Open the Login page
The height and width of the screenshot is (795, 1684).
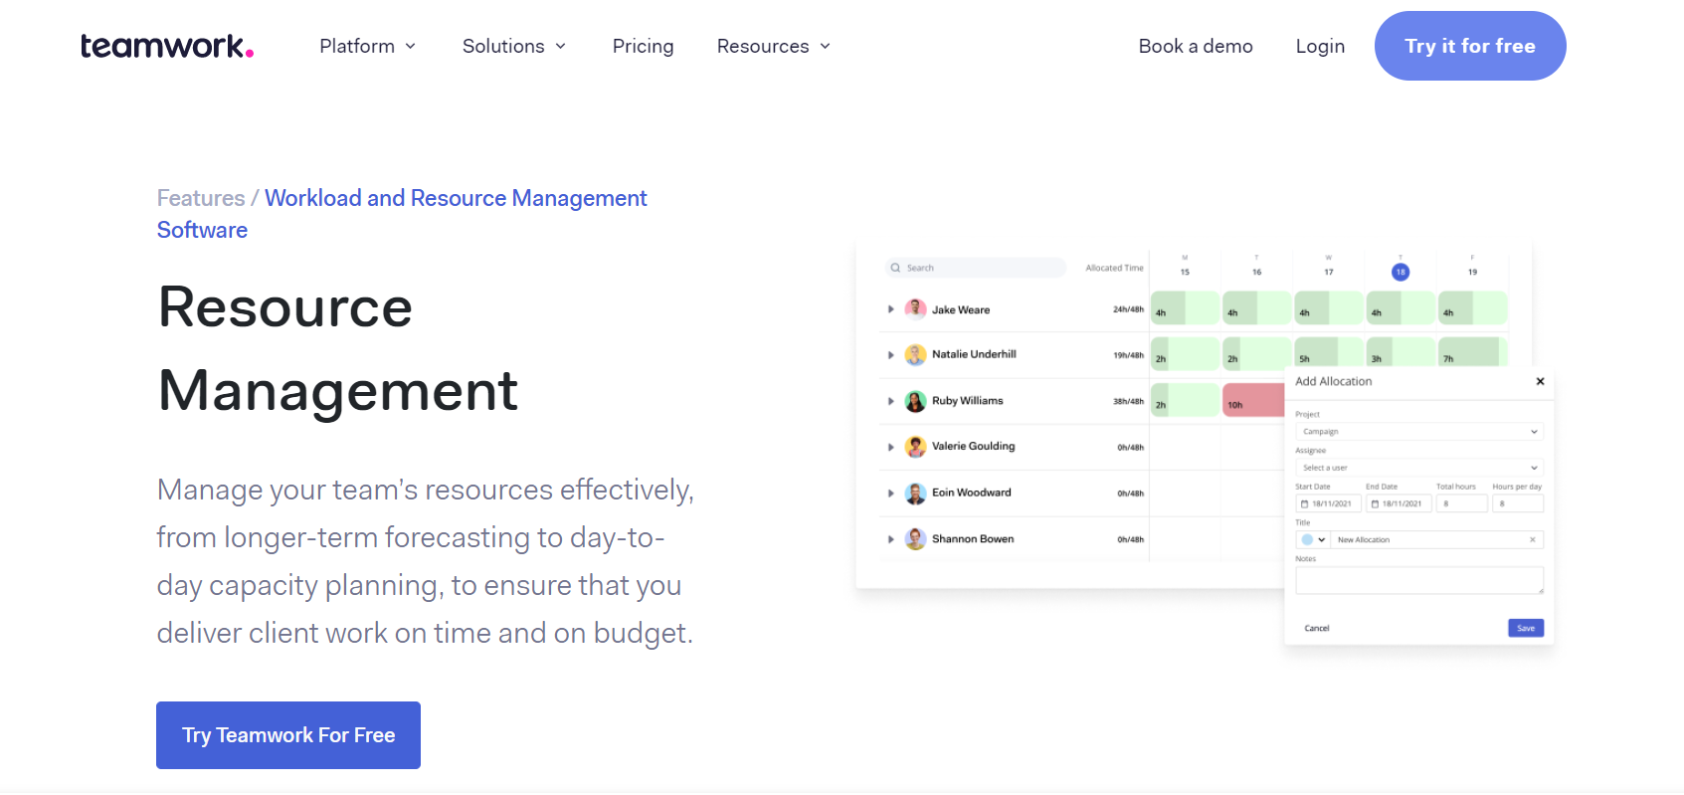click(1320, 46)
